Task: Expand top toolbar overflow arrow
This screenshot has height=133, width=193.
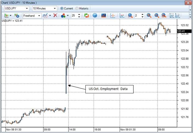Action: [x=190, y=10]
